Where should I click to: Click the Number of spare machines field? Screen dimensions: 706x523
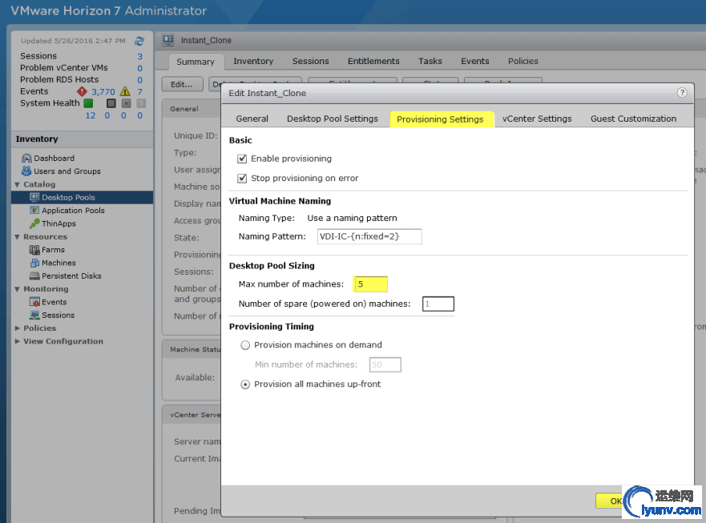[438, 304]
